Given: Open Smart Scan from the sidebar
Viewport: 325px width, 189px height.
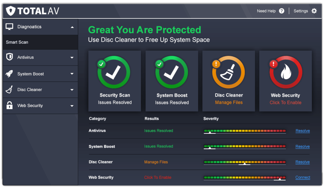Looking at the screenshot, I should click(18, 42).
